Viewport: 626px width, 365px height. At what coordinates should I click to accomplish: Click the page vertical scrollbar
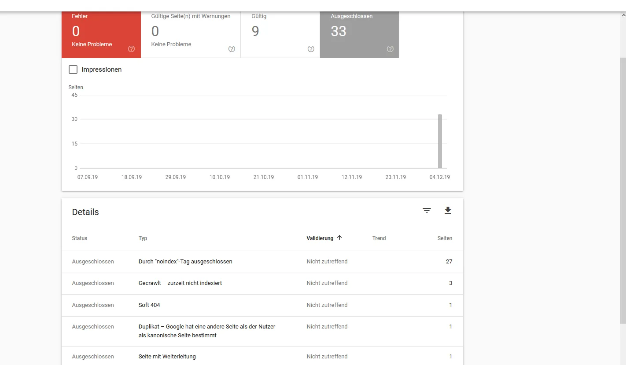click(622, 189)
